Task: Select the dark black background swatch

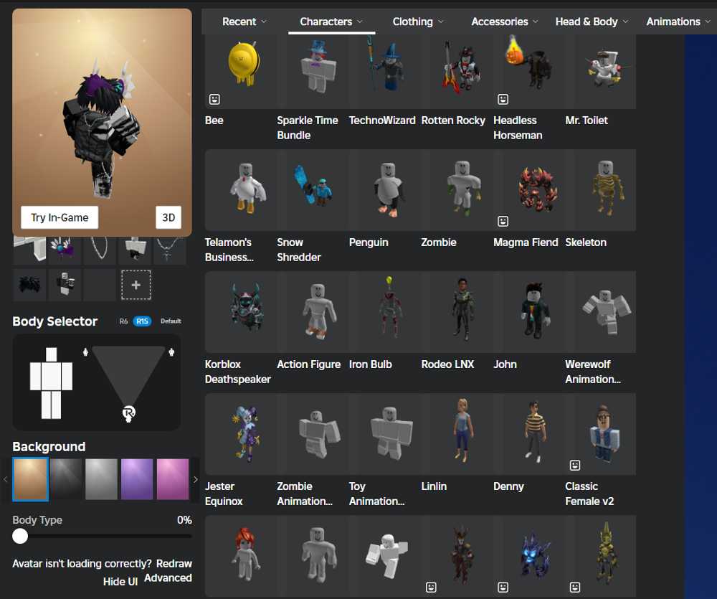Action: (x=66, y=479)
